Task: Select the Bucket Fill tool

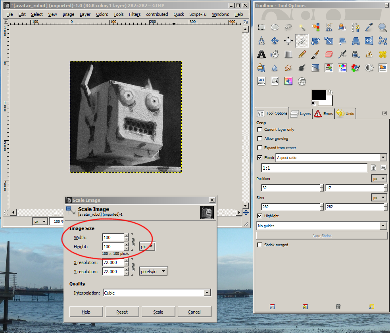Action: pos(275,54)
